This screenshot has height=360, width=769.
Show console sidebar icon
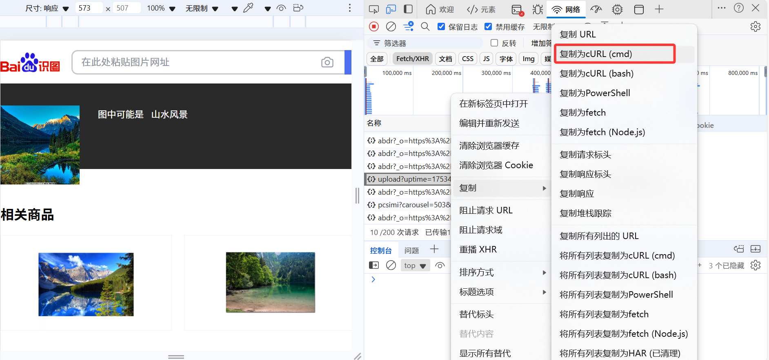(x=374, y=265)
